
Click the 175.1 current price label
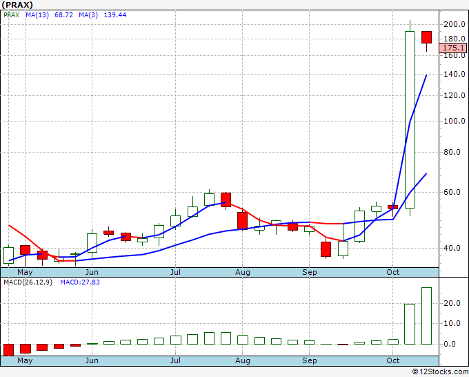453,48
